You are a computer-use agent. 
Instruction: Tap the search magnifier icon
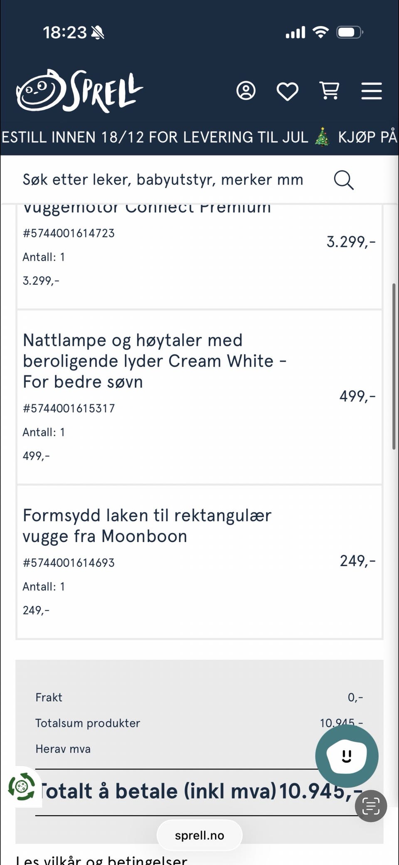pyautogui.click(x=343, y=180)
